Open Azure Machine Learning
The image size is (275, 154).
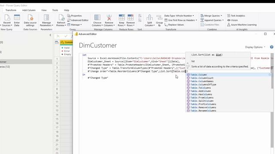coord(241,25)
